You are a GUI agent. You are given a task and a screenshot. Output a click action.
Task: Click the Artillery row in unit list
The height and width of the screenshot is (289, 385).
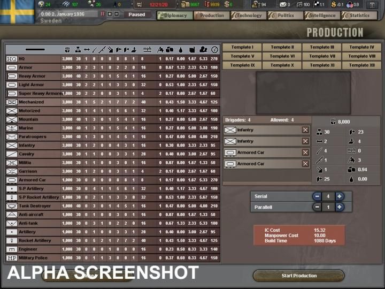(x=113, y=232)
